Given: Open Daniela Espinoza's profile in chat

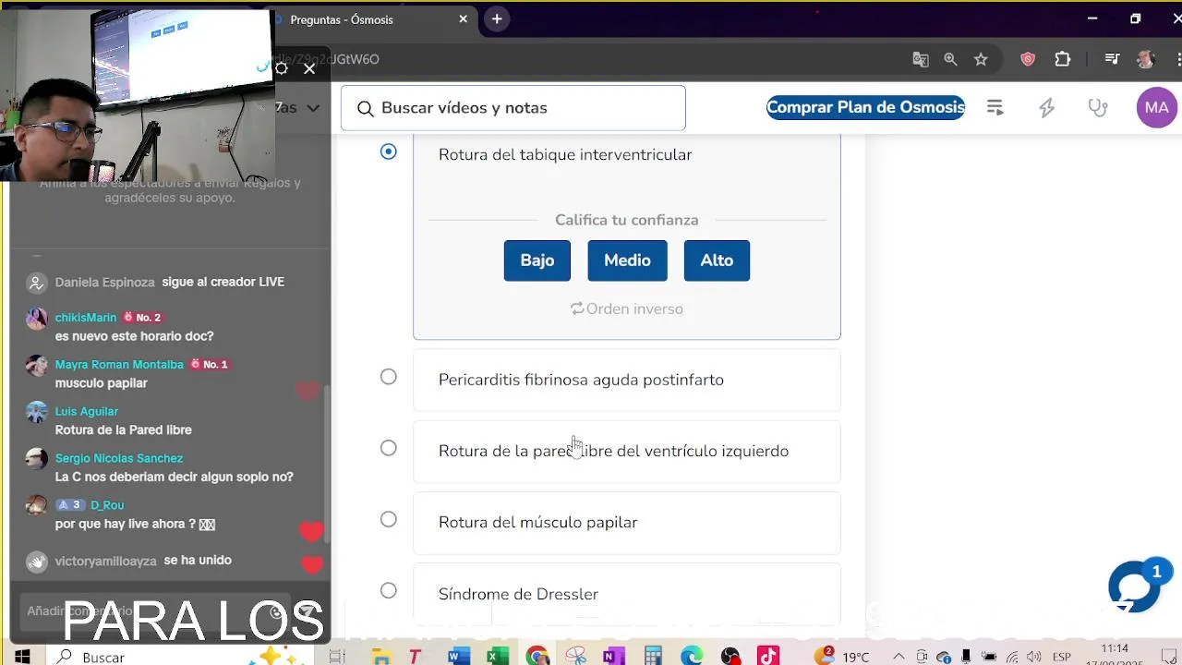Looking at the screenshot, I should tap(104, 282).
